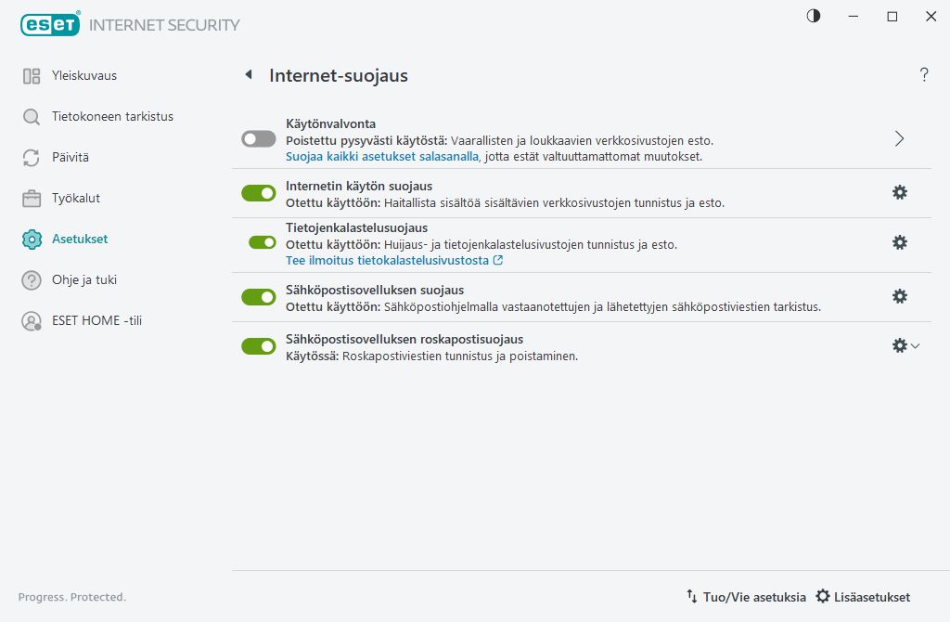The width and height of the screenshot is (950, 622).
Task: Switch off Sähköpostisovelluksen roskapostisuojaus toggle
Action: click(x=259, y=346)
